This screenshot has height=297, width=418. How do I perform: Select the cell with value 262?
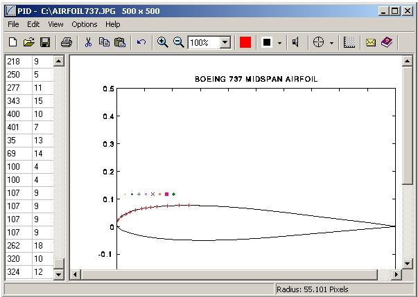click(x=19, y=245)
